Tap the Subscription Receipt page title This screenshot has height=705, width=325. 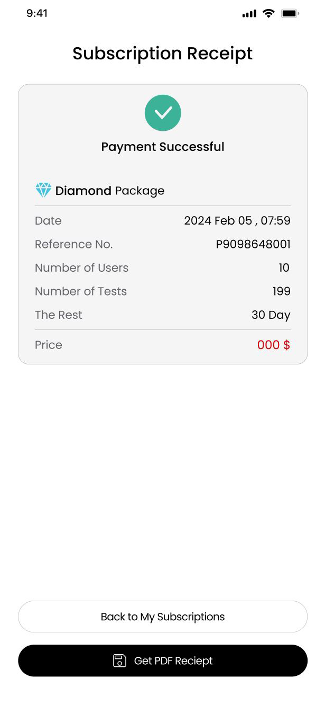(163, 53)
